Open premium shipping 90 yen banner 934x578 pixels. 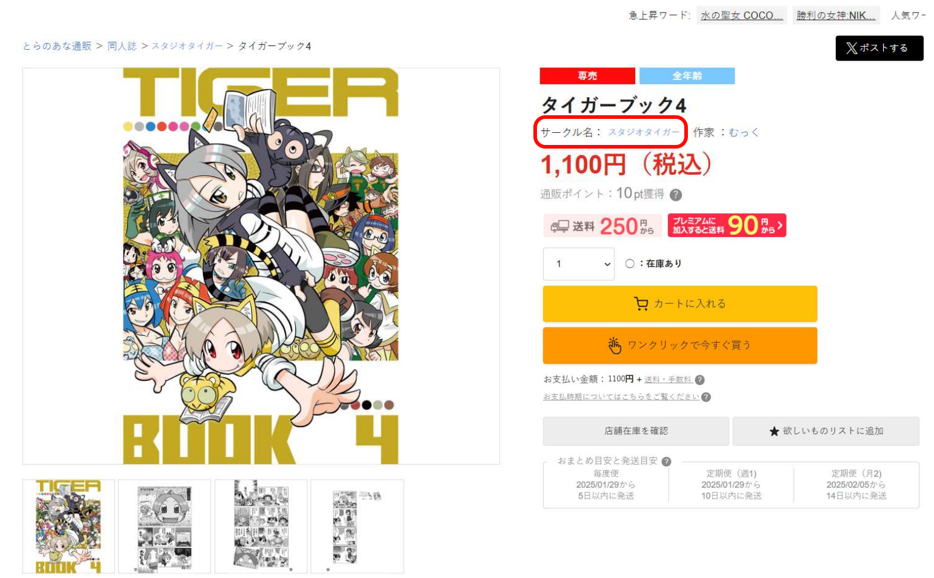coord(727,225)
